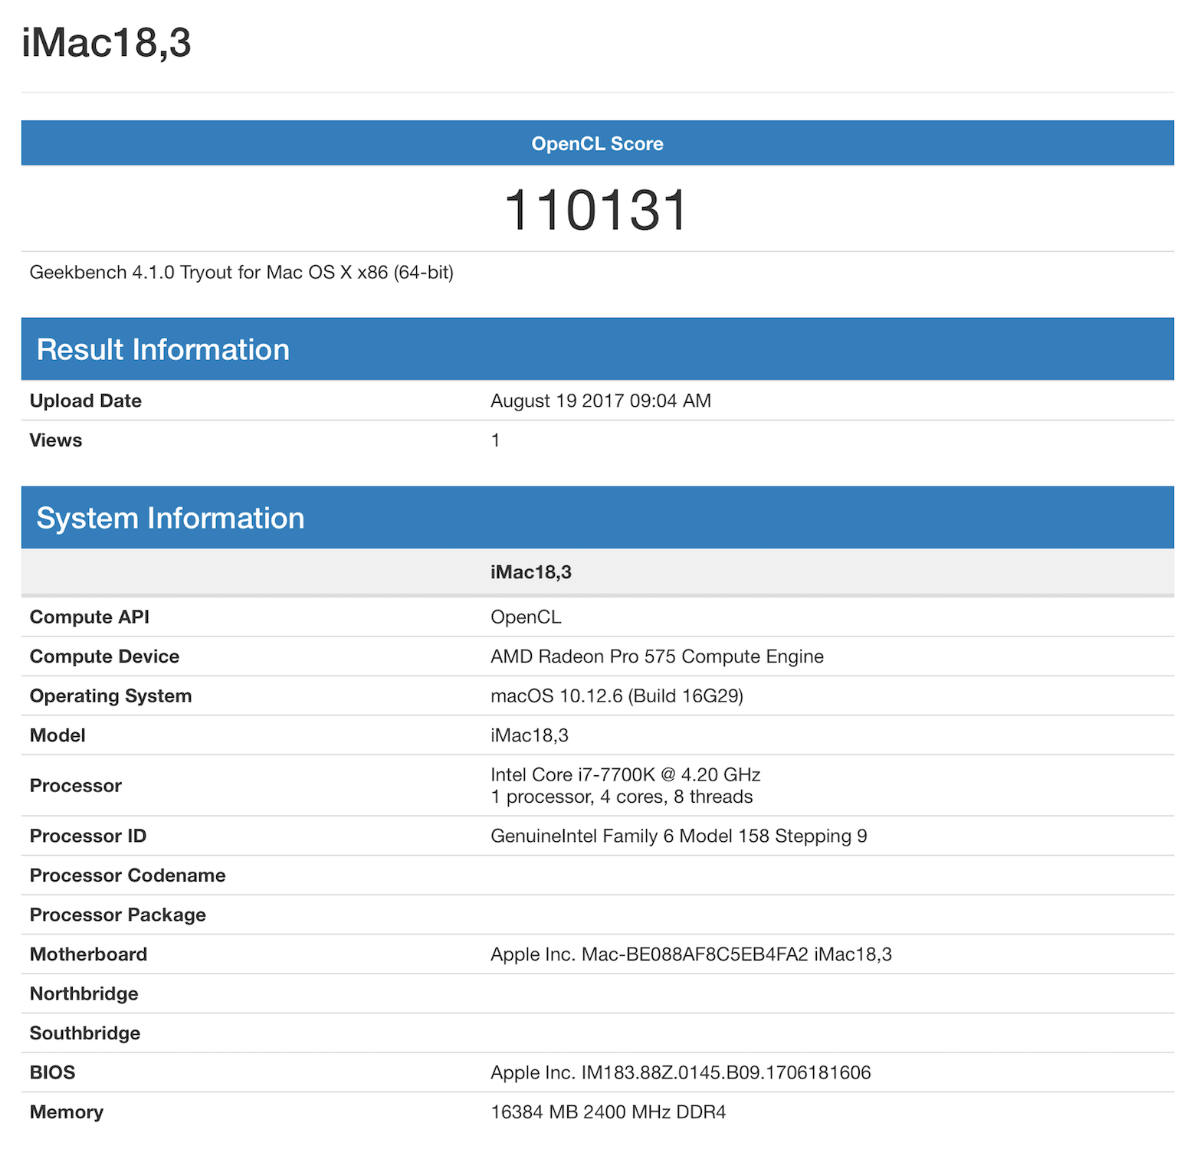Click the Upload Date row label

coord(86,401)
